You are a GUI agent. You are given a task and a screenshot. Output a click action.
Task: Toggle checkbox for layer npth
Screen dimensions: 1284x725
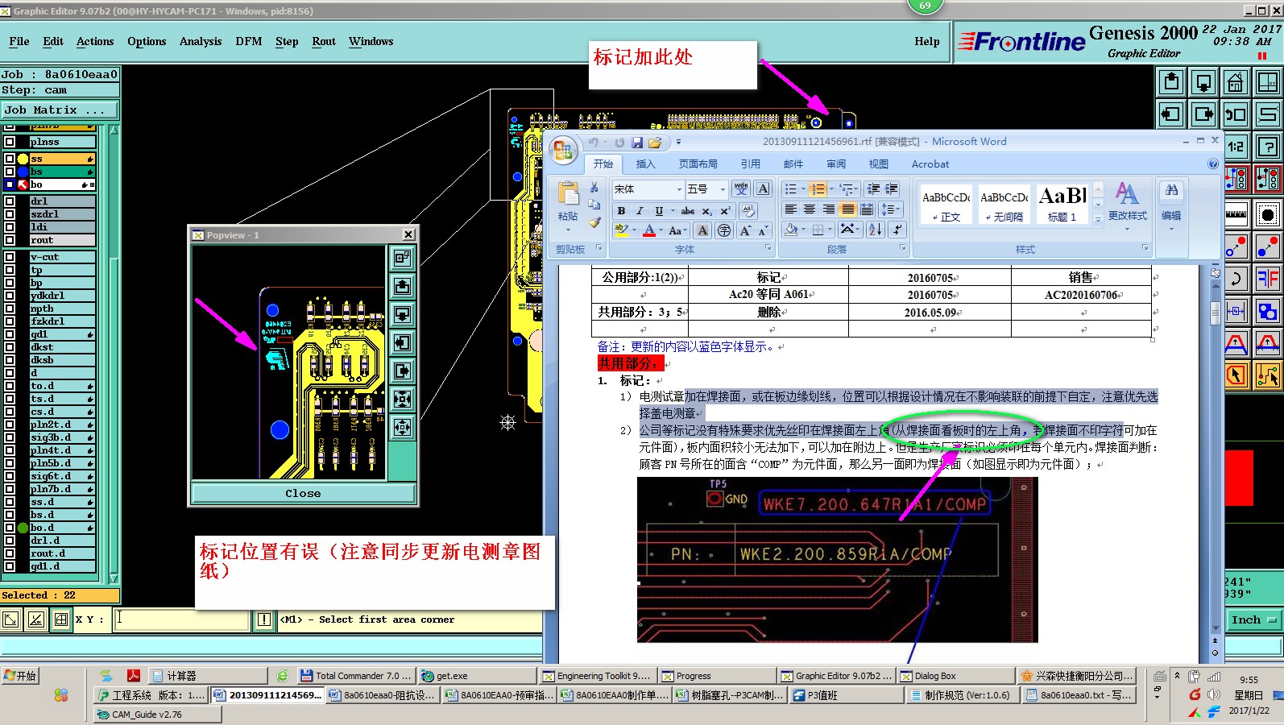(10, 309)
